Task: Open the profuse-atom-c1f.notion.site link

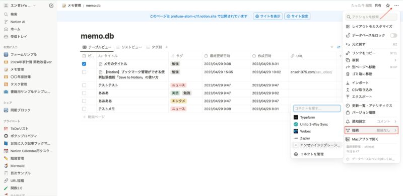Action: [193, 16]
